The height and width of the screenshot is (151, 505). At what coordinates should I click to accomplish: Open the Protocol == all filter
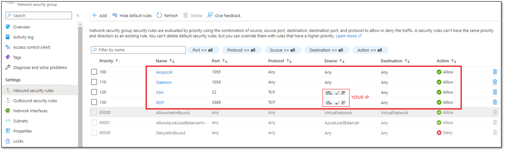tap(242, 50)
